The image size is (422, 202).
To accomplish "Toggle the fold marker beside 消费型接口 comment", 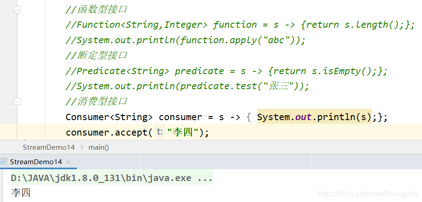I will pyautogui.click(x=17, y=101).
